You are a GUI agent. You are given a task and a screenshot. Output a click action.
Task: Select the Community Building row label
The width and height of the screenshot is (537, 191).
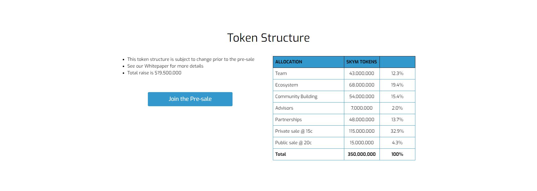point(296,97)
